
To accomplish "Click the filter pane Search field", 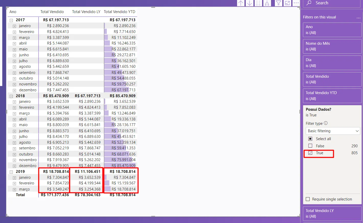I will pyautogui.click(x=335, y=3).
